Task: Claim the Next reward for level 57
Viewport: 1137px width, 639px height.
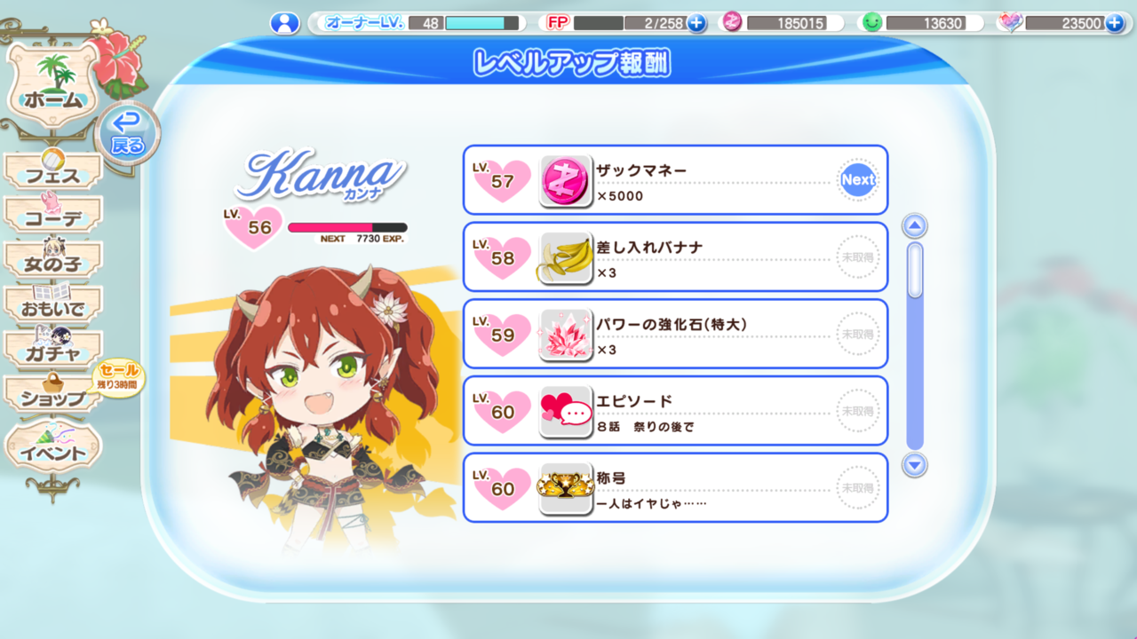Action: tap(858, 179)
